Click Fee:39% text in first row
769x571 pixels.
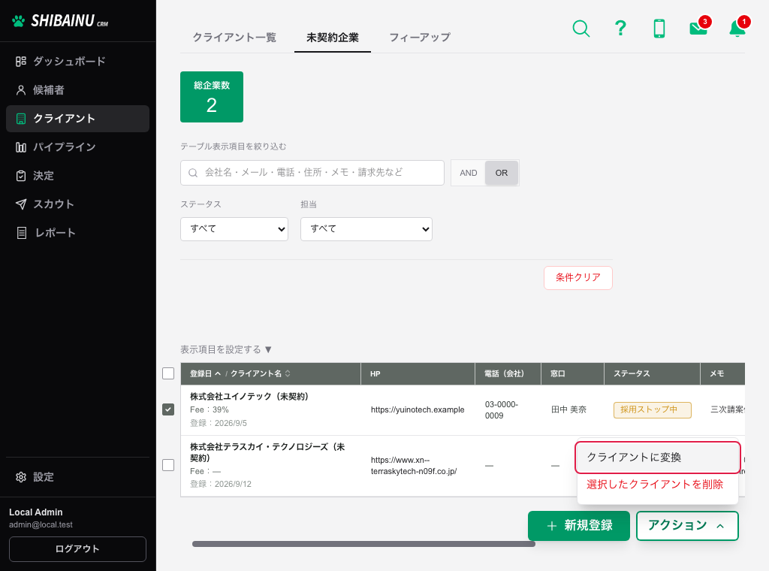[x=210, y=409]
